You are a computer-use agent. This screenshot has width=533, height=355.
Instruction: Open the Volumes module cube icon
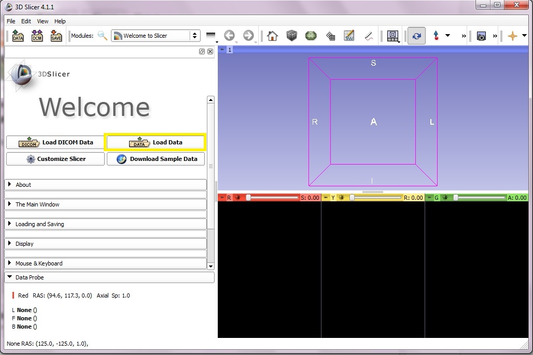tap(291, 35)
